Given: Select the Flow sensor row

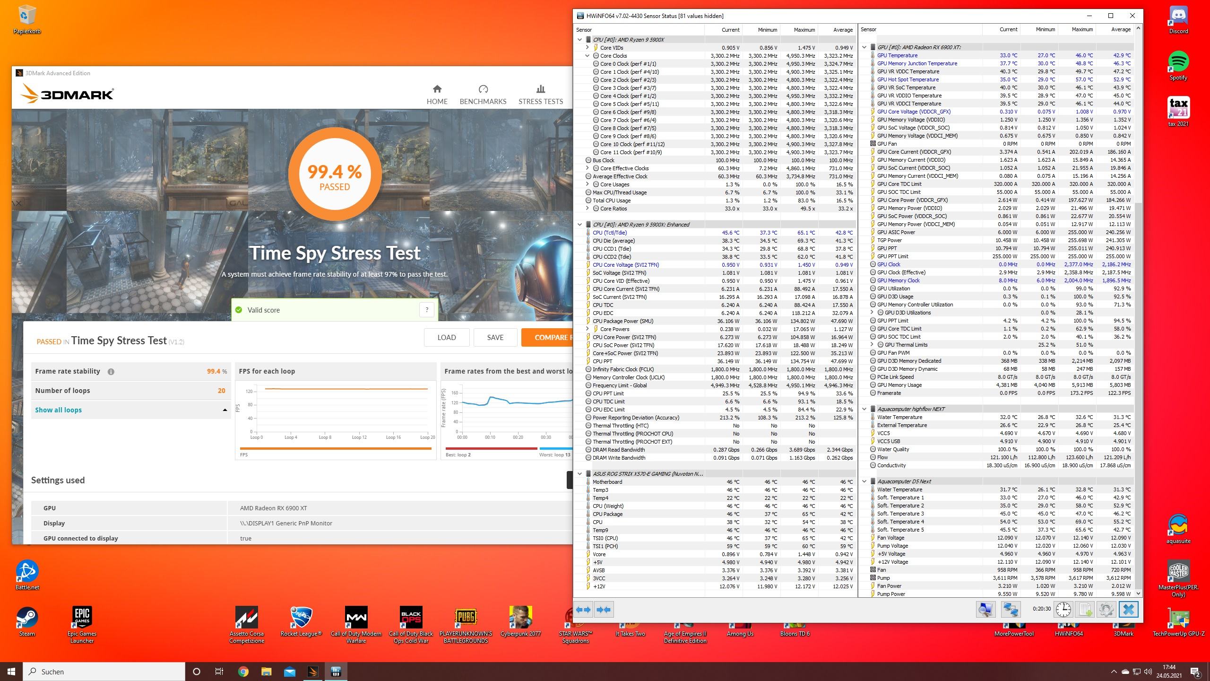Looking at the screenshot, I should pos(996,457).
